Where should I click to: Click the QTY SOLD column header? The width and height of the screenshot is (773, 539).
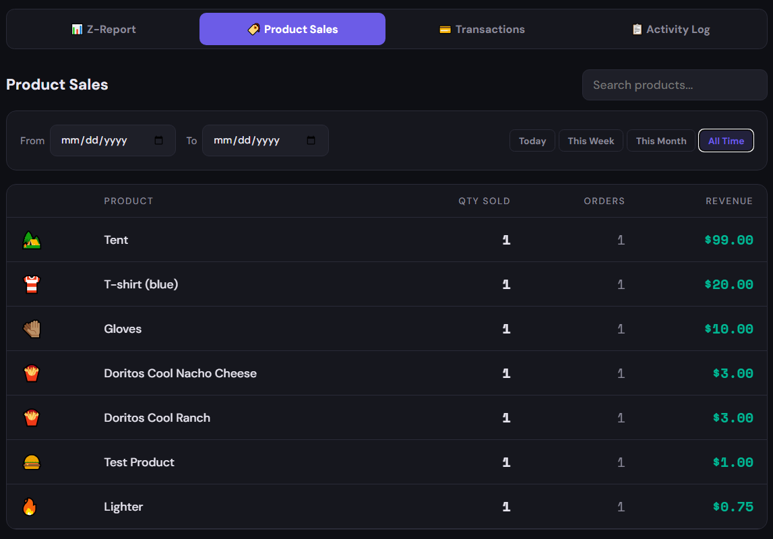(x=484, y=201)
